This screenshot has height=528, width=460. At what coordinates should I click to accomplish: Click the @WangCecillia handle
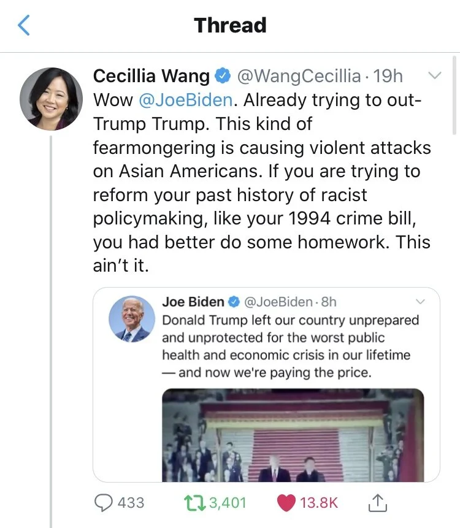pyautogui.click(x=299, y=76)
